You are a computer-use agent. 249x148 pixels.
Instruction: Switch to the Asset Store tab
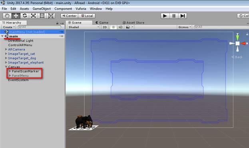[133, 23]
